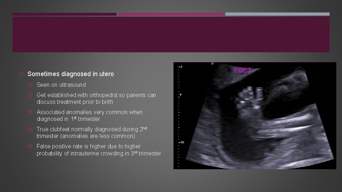Select the 'True clubfeet normally diagnosed' bullet
The image size is (342, 192).
coord(92,133)
